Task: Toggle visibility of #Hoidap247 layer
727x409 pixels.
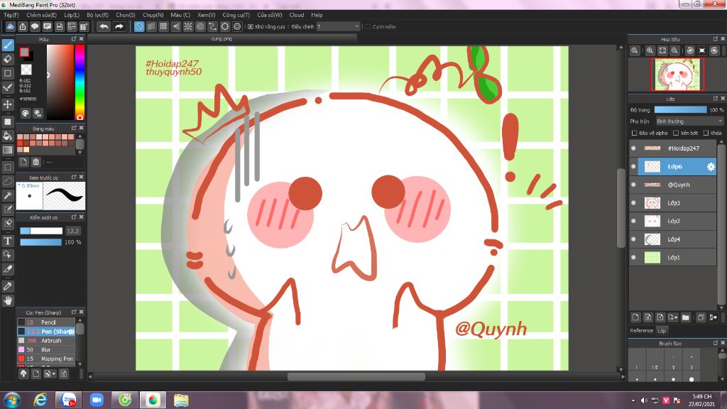Action: (633, 148)
